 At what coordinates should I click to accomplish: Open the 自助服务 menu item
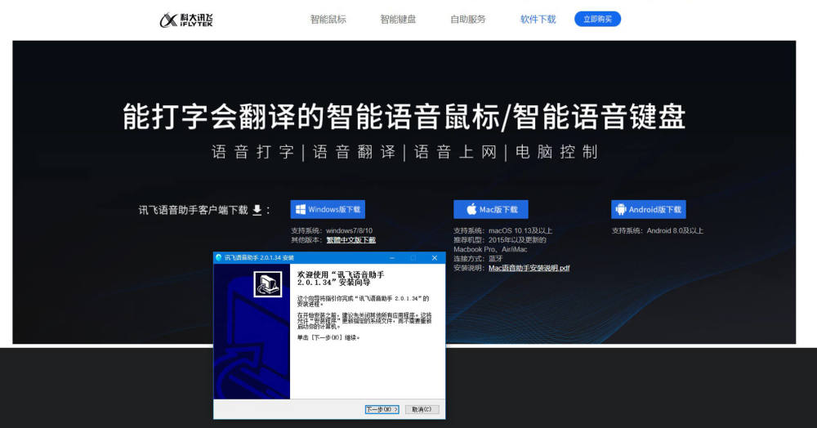point(468,20)
